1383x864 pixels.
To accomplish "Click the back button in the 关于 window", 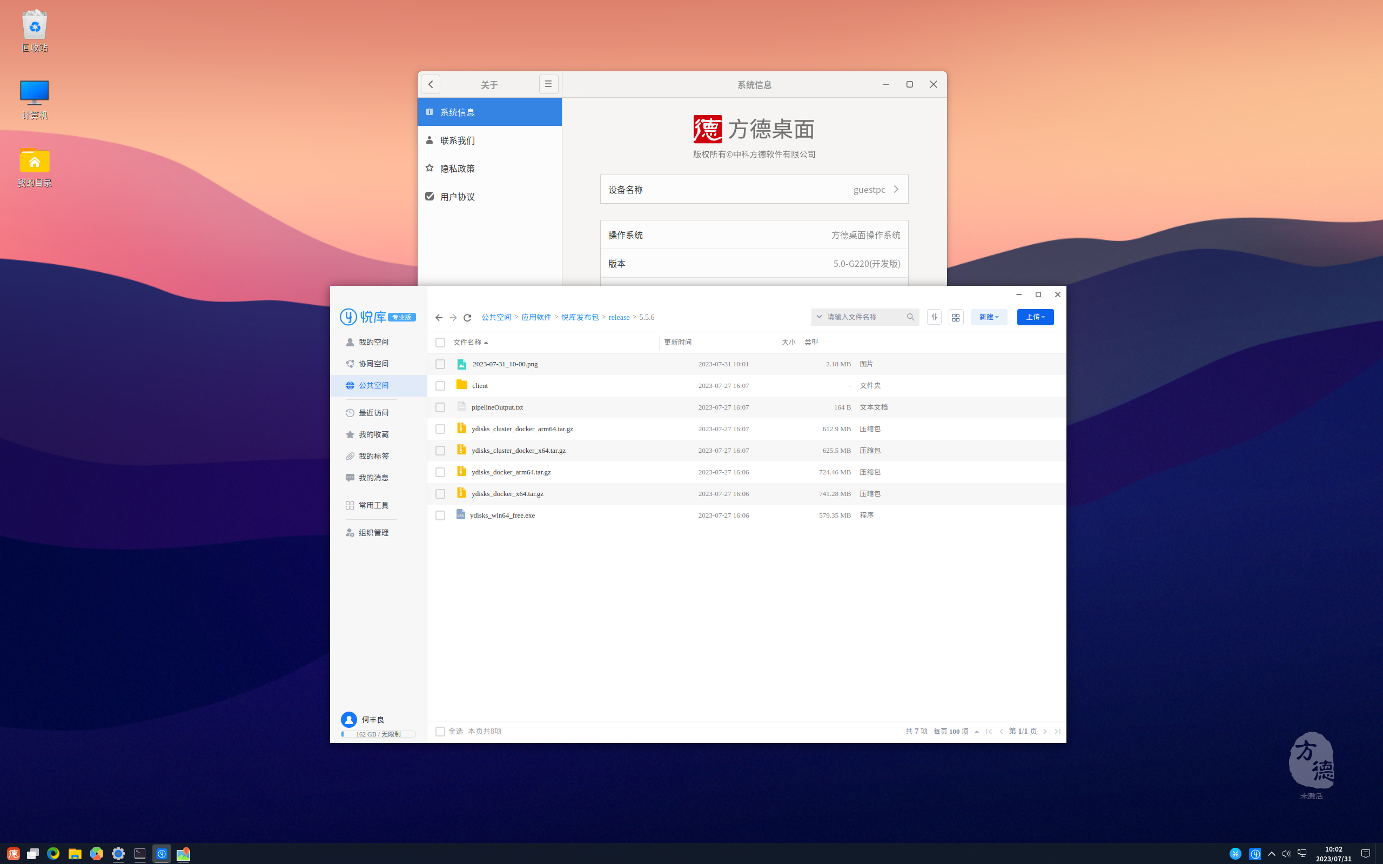I will pyautogui.click(x=431, y=84).
